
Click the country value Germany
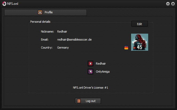pos(63,48)
